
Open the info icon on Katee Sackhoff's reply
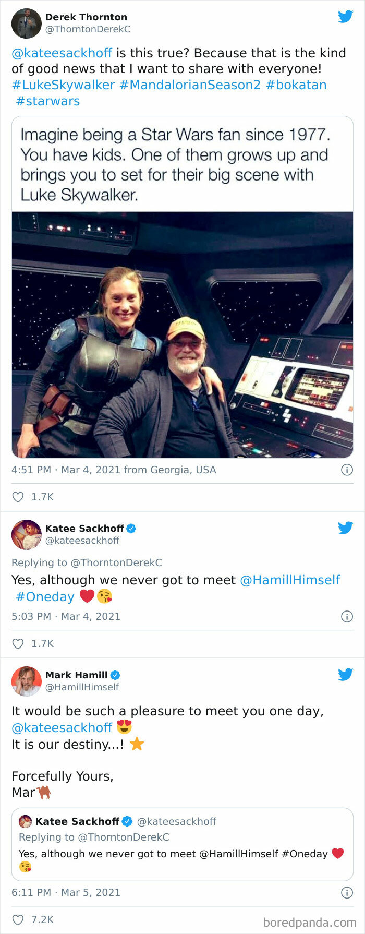click(347, 616)
